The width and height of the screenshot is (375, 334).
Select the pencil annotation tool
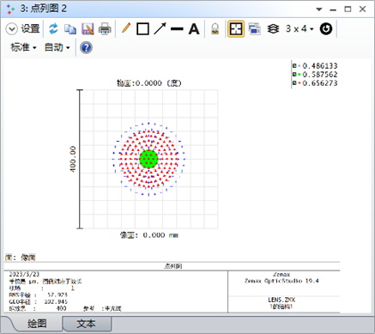[x=126, y=28]
